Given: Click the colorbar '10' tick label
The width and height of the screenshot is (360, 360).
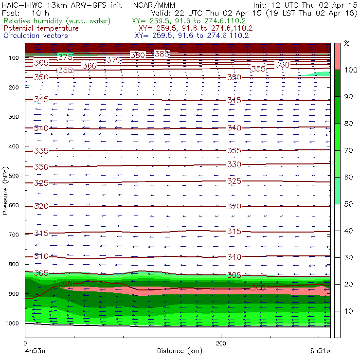Looking at the screenshot, I should pos(348,311).
